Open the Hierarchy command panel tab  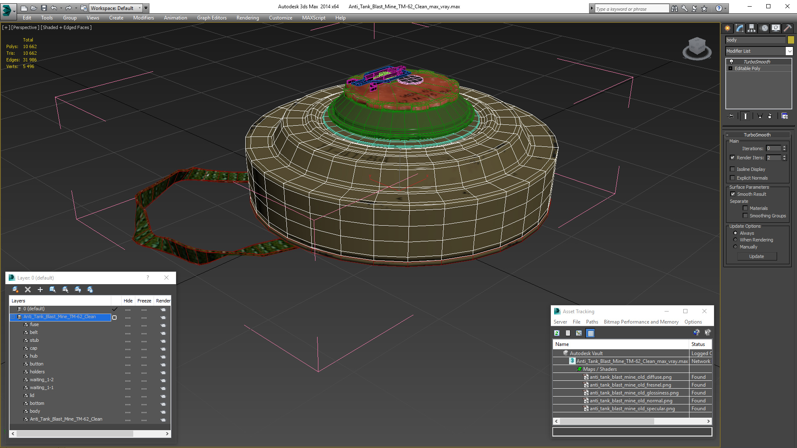tap(752, 28)
